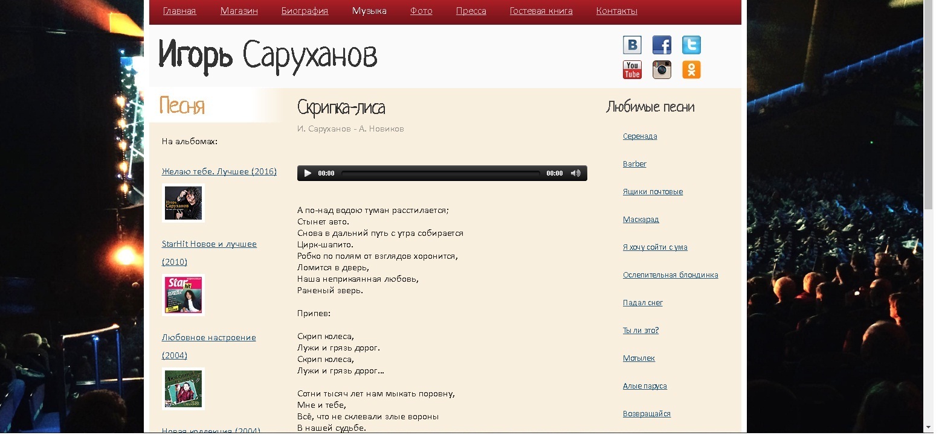Viewport: 939px width, 438px height.
Task: Open the Odnoklassniki social icon
Action: point(691,70)
